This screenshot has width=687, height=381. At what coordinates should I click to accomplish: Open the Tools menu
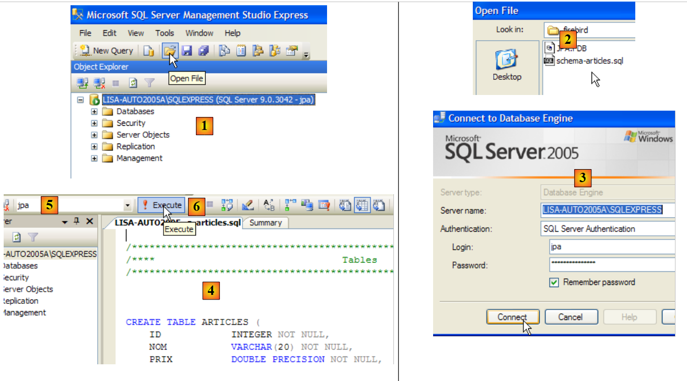[164, 33]
